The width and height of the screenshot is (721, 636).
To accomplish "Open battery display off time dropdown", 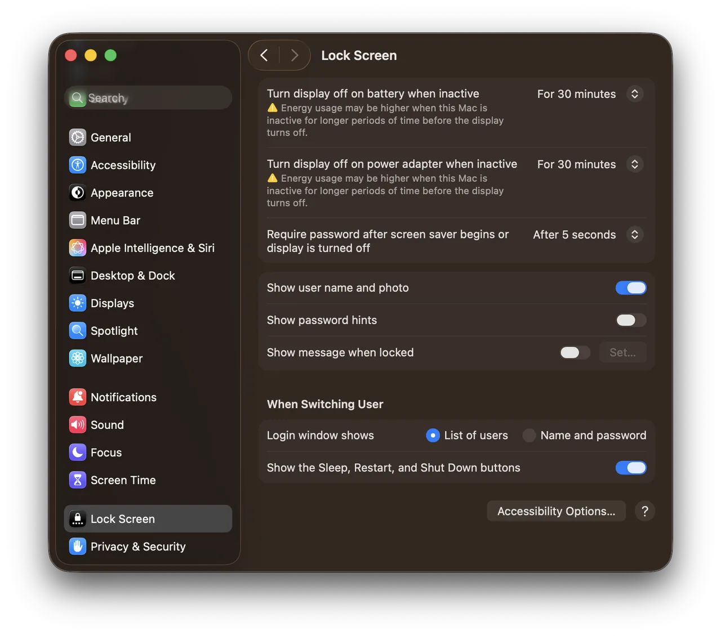I will (635, 94).
